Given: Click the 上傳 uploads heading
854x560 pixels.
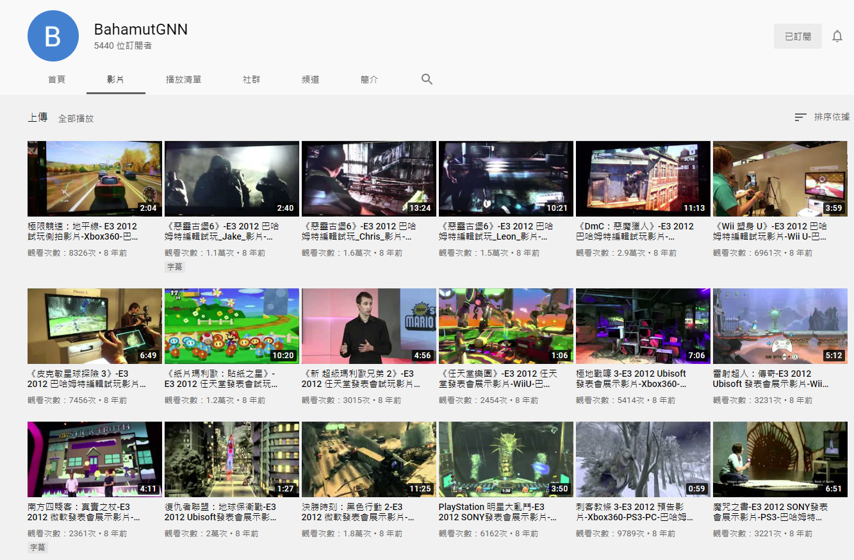Looking at the screenshot, I should 37,117.
